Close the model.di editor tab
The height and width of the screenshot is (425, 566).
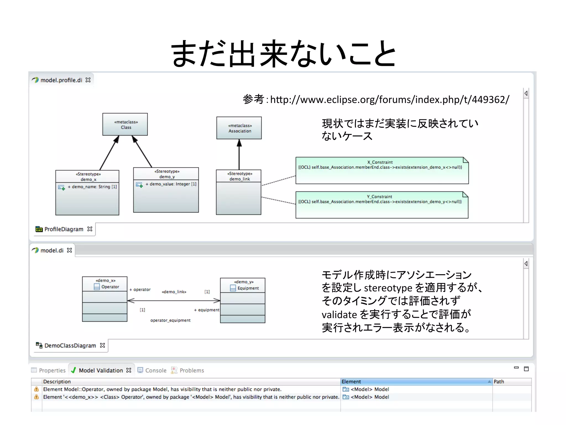point(69,250)
